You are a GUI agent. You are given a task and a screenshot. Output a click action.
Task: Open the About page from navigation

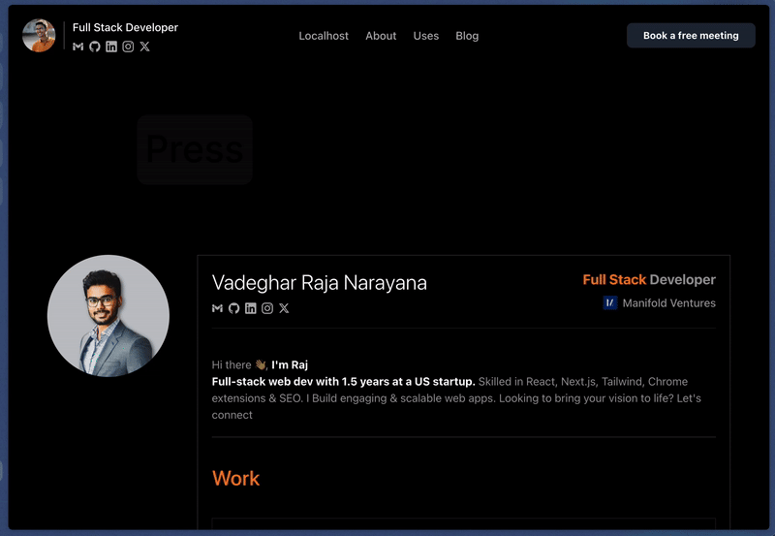tap(381, 36)
